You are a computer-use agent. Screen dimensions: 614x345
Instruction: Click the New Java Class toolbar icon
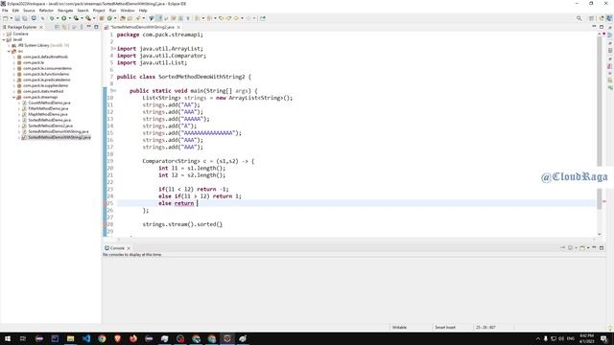[x=109, y=18]
